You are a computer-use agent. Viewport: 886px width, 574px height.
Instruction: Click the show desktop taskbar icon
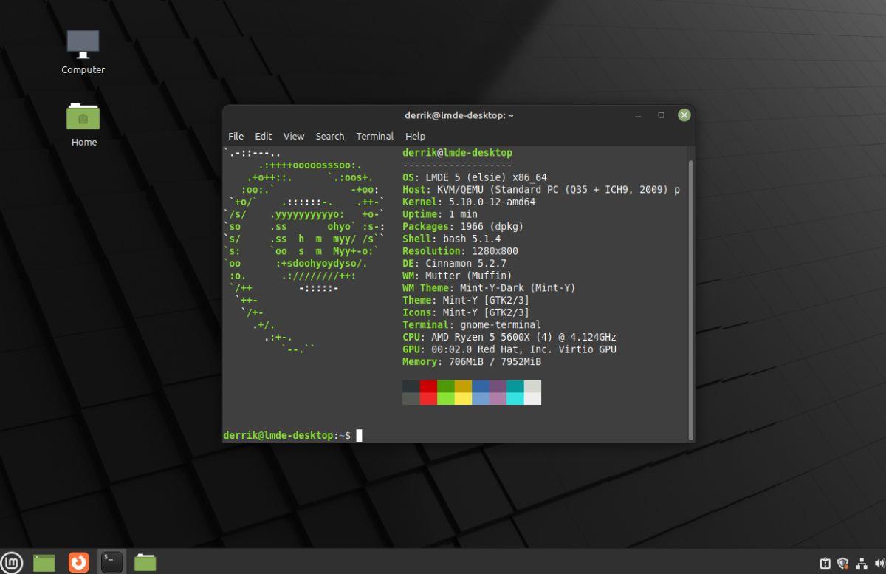point(45,561)
